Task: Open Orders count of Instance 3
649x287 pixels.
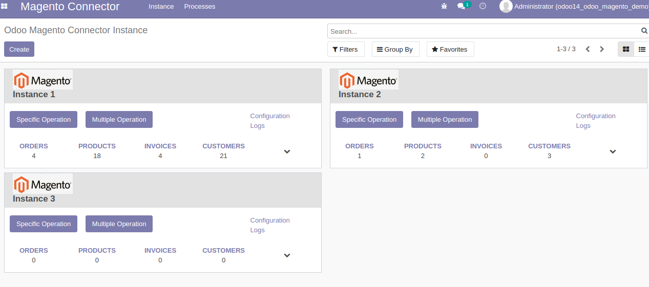Action: [x=34, y=255]
